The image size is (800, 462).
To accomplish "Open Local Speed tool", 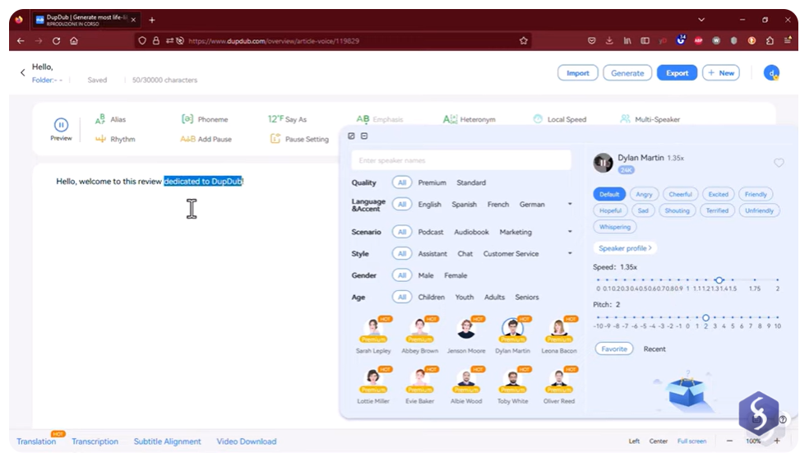I will tap(560, 119).
